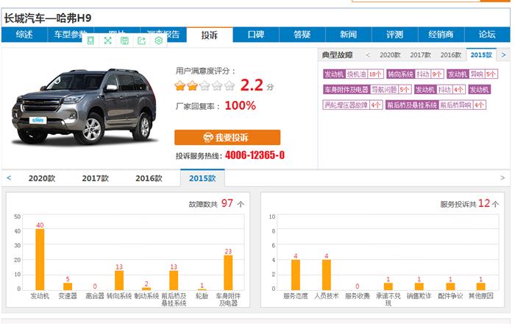Click the 人员技术 bar showing 4
Screen dimensions: 515x324
point(327,275)
